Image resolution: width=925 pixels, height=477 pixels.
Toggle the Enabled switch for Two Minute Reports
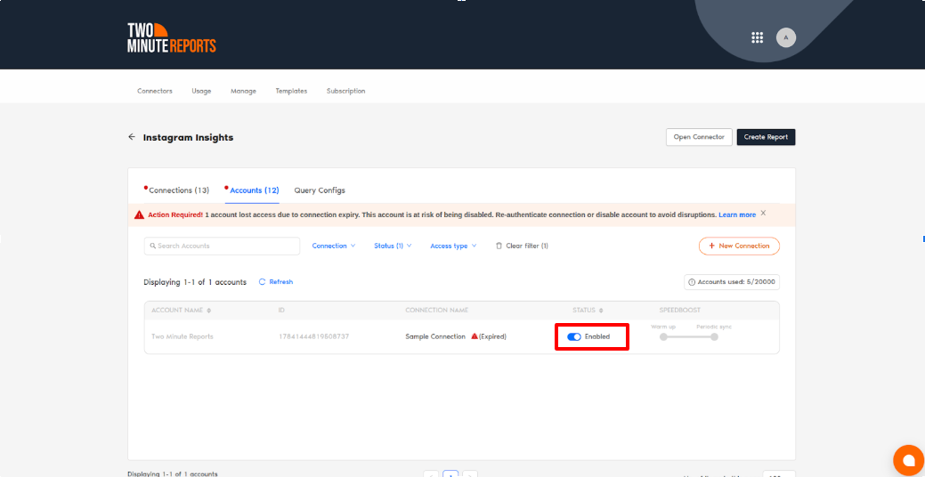[574, 336]
